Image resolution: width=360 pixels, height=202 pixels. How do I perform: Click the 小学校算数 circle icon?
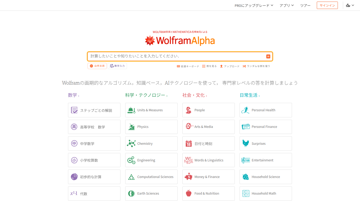[x=74, y=160]
